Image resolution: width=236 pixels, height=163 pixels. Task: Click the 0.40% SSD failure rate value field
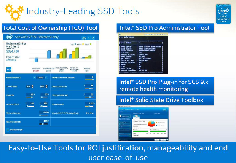click(44, 112)
